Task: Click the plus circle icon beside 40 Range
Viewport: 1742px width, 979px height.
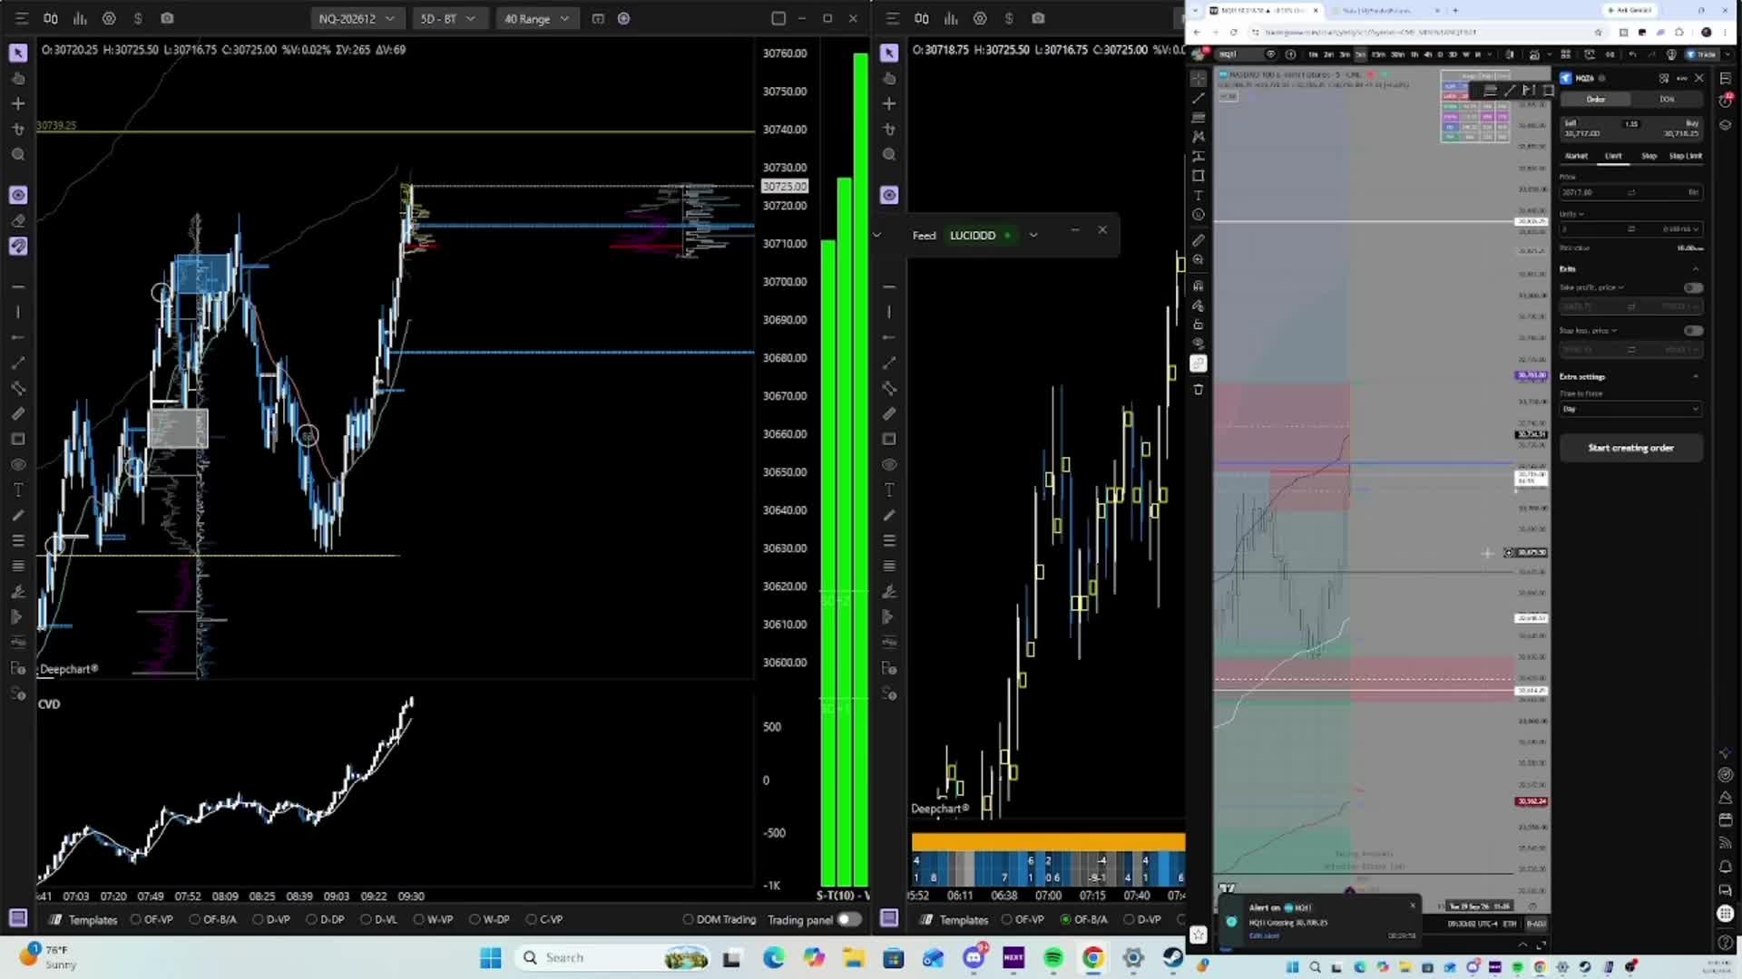Action: coord(623,18)
